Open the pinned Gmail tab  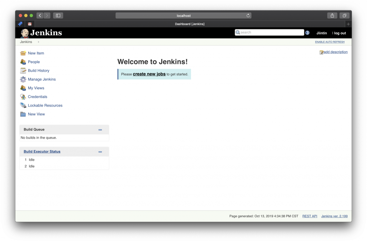click(30, 24)
